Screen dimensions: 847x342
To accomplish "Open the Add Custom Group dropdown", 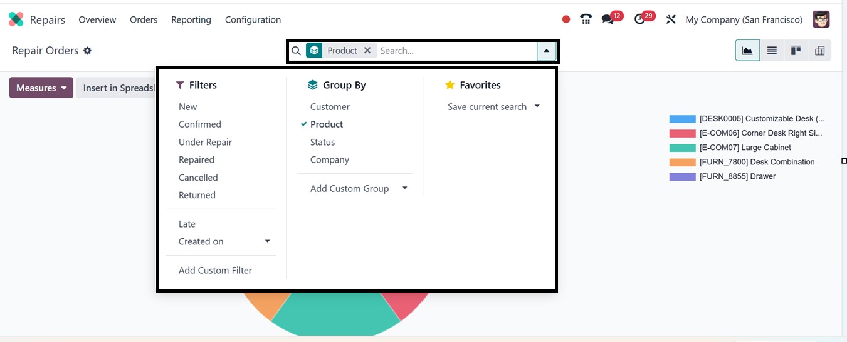I will [404, 188].
